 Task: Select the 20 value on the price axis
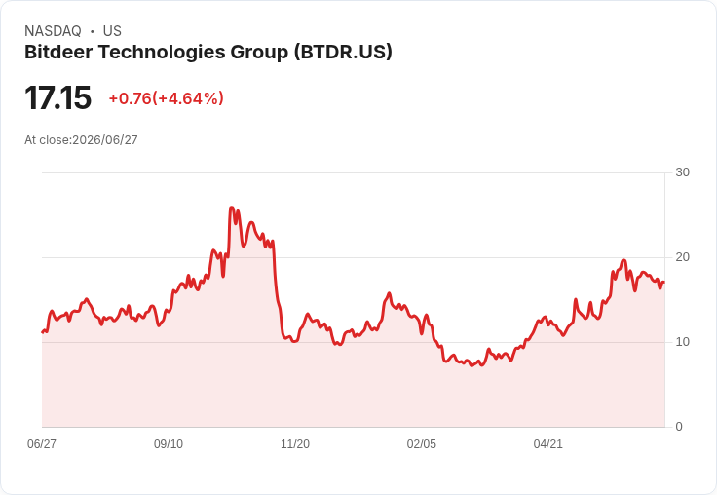tap(682, 257)
